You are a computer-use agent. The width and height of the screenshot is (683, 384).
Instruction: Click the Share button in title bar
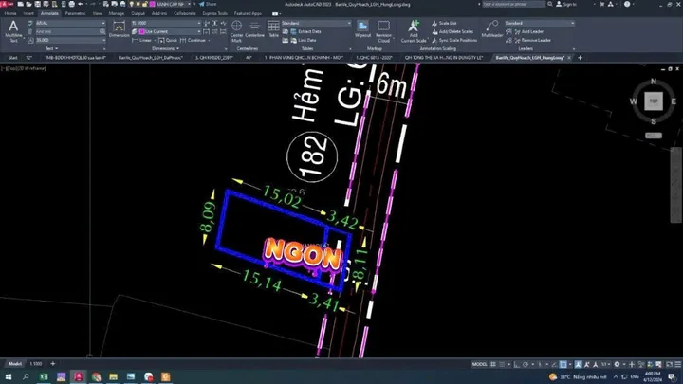(x=208, y=4)
